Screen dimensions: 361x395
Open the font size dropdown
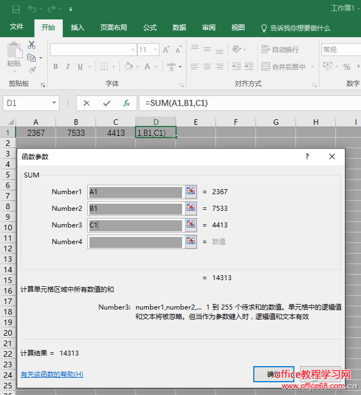tap(155, 50)
